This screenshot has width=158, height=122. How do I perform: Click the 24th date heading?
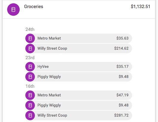click(x=30, y=29)
